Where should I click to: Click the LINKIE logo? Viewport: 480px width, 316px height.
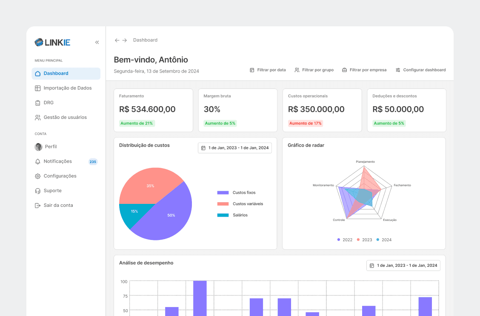coord(52,42)
